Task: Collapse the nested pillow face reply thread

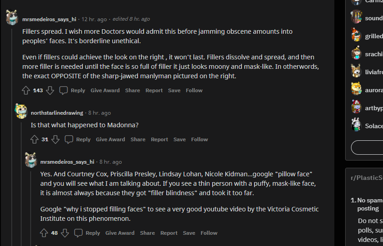Action: 31,208
